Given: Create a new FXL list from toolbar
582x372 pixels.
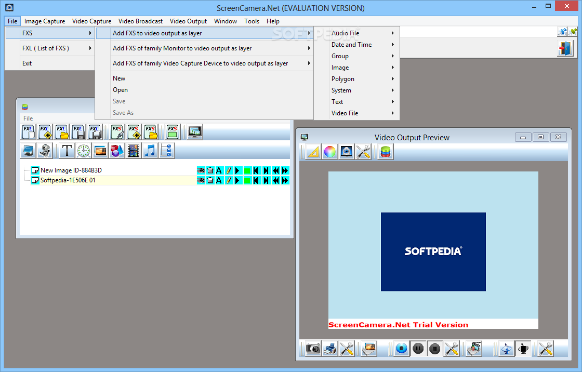Looking at the screenshot, I should click(x=28, y=132).
